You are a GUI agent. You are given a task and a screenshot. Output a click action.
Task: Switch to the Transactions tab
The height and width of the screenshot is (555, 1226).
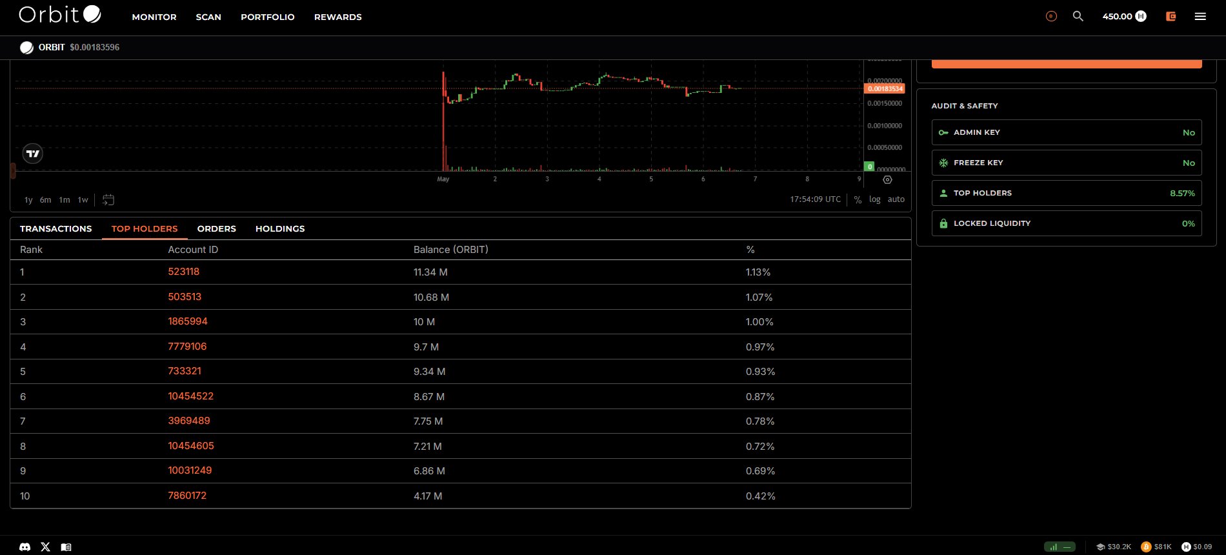(x=56, y=228)
